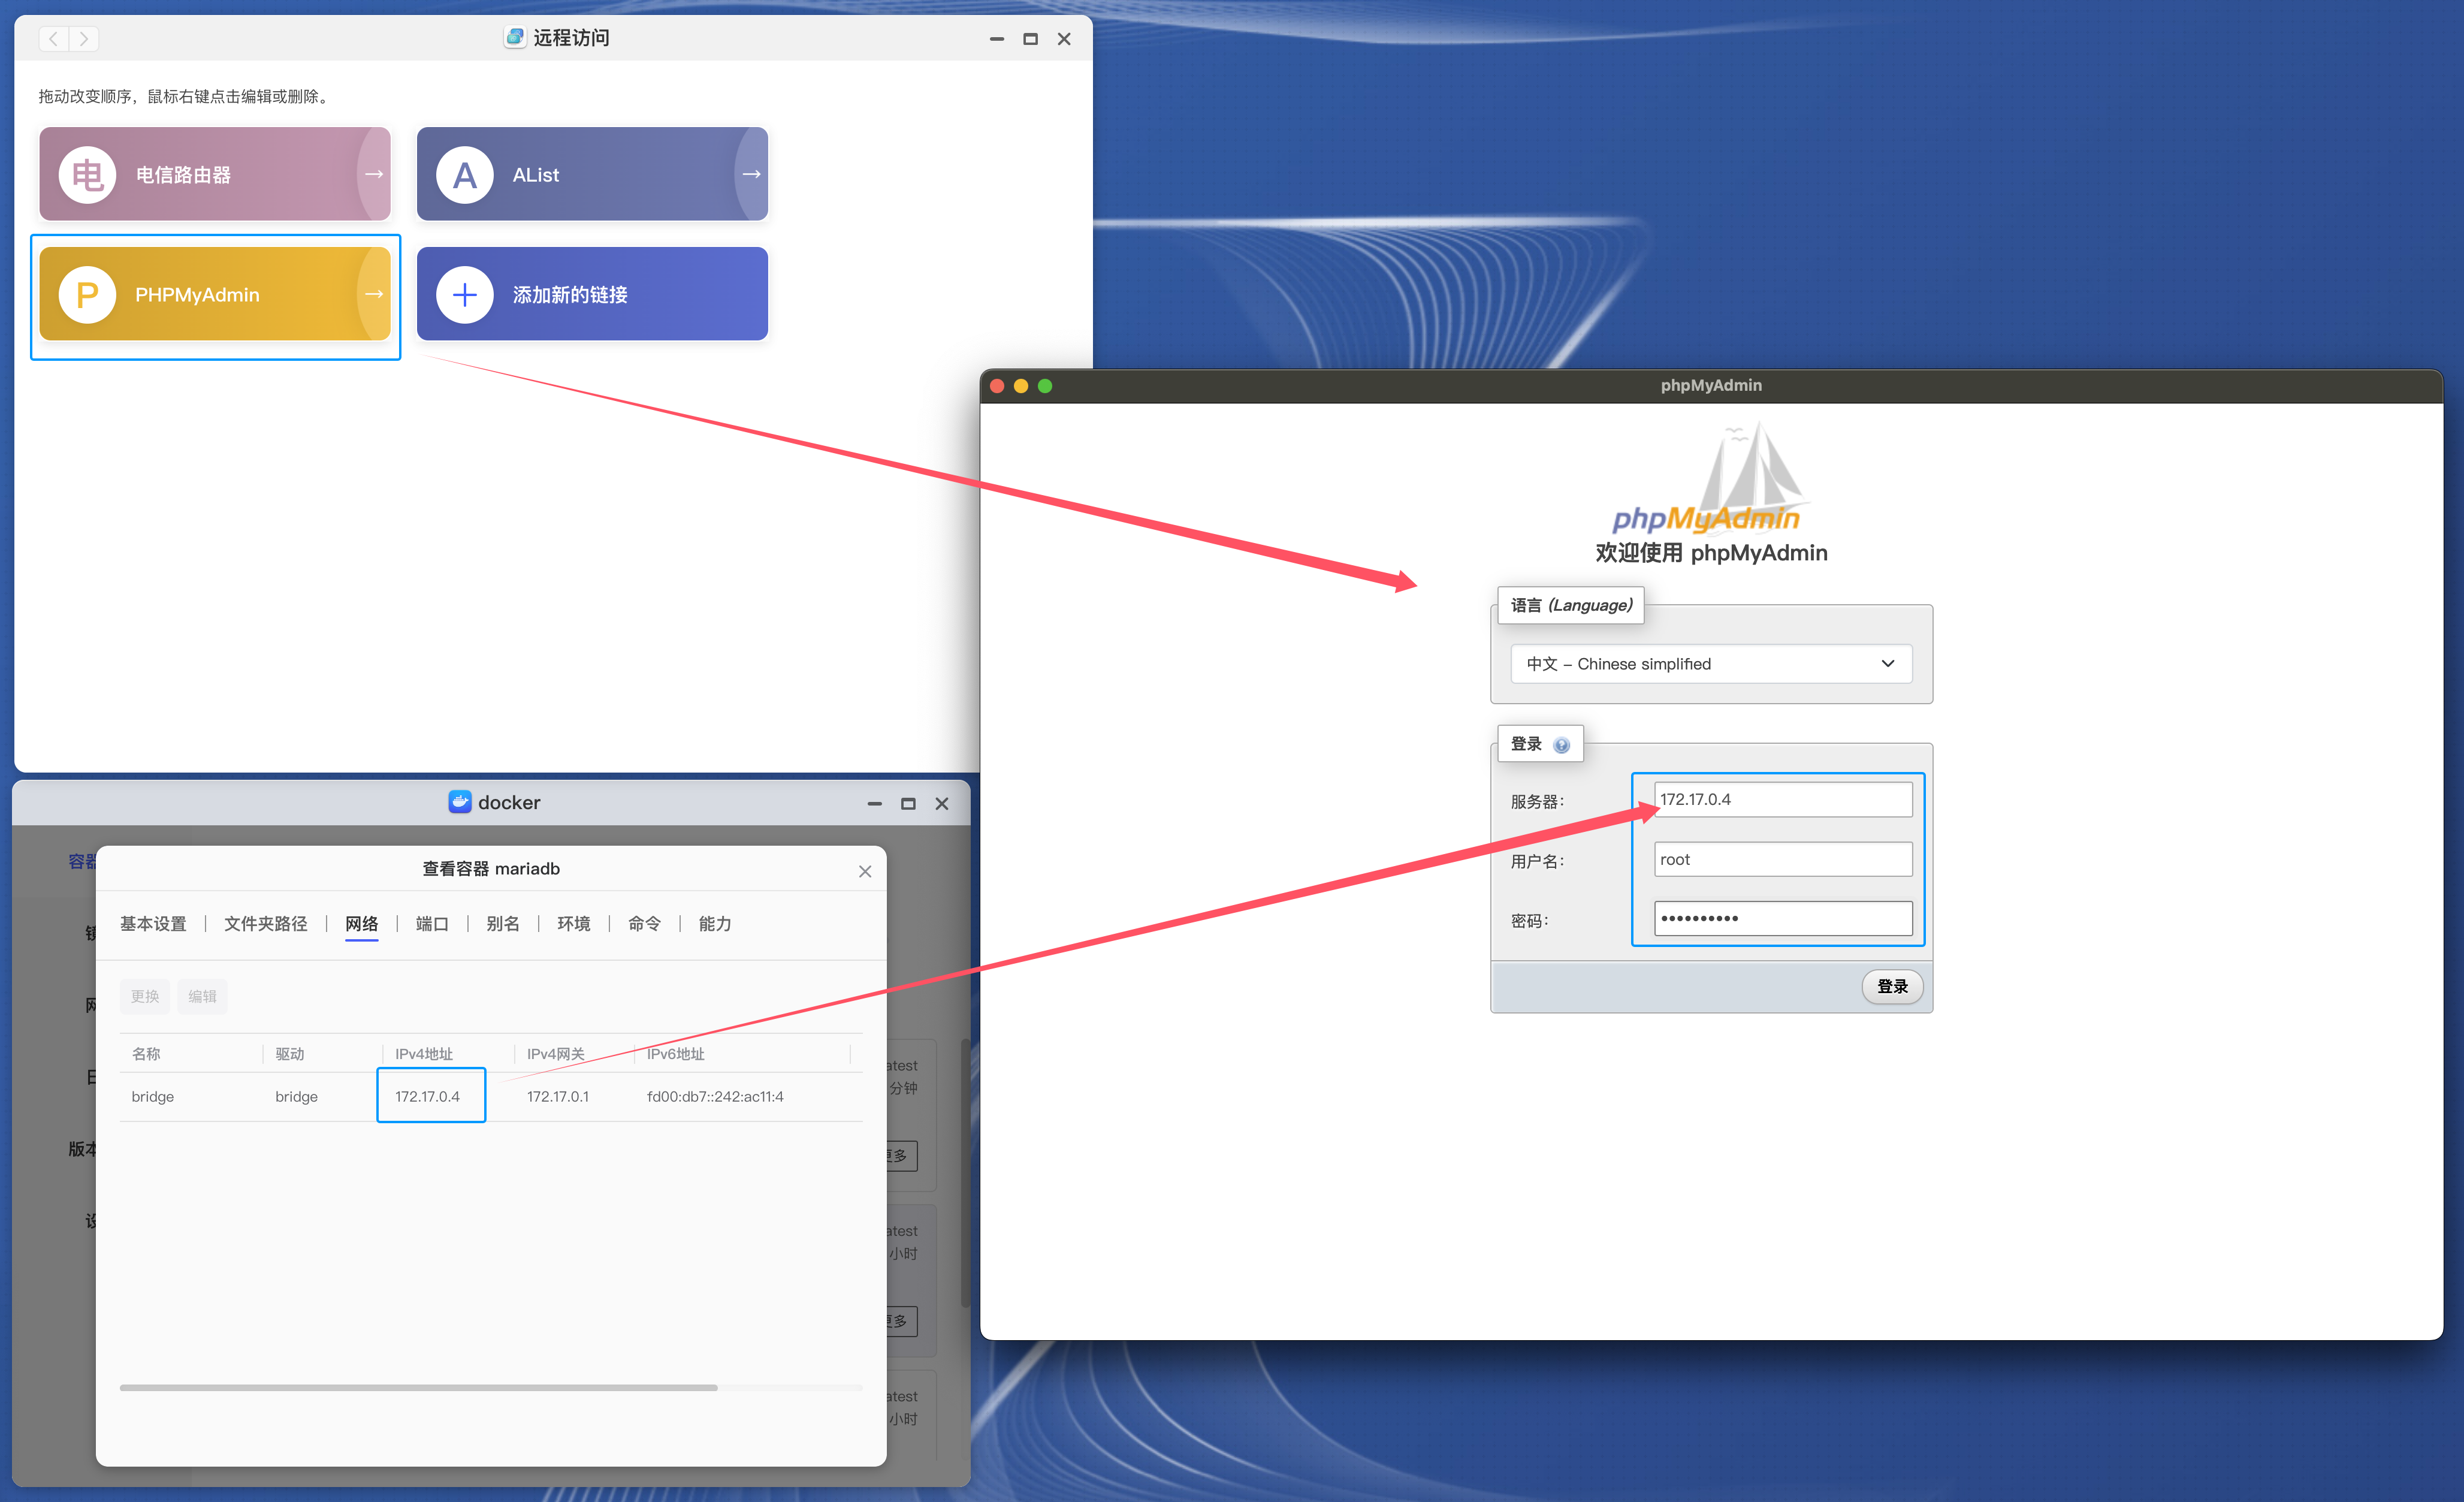Click the 服务器 input field
Screen dimensions: 2464x1502
click(1783, 799)
